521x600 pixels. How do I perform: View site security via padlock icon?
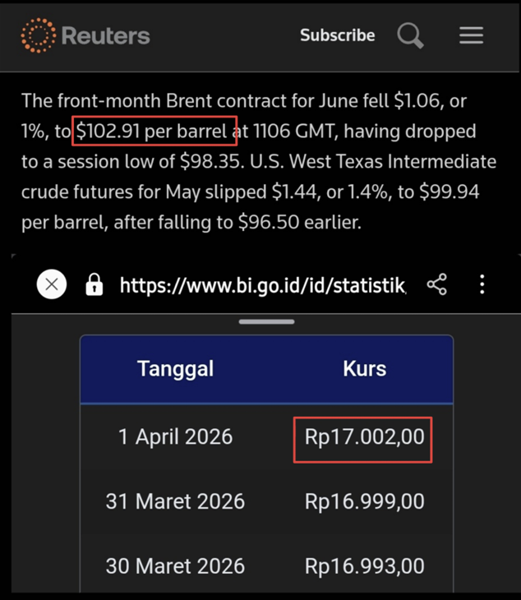95,285
